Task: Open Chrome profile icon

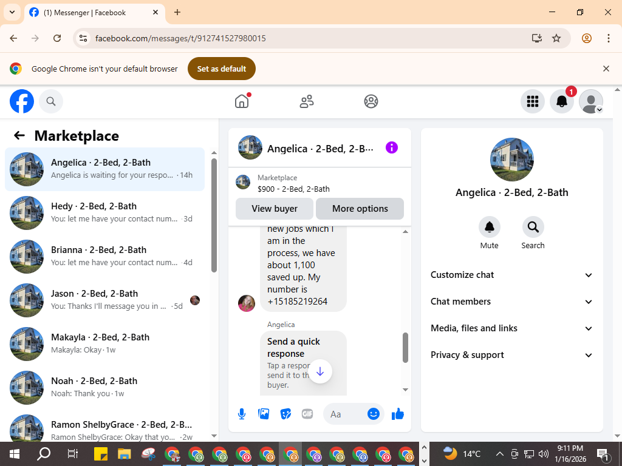Action: 587,38
